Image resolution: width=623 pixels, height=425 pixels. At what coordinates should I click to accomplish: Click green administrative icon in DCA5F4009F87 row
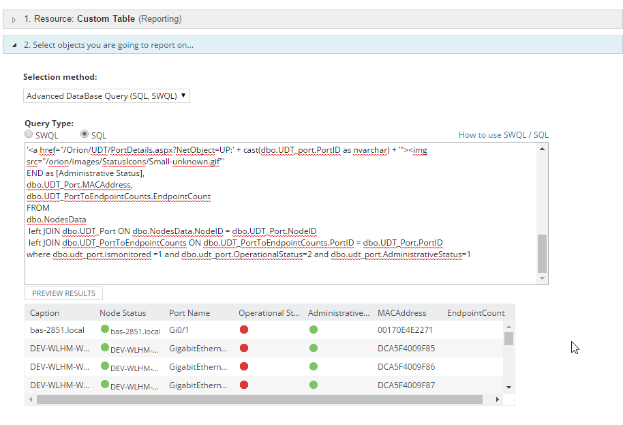click(x=314, y=385)
